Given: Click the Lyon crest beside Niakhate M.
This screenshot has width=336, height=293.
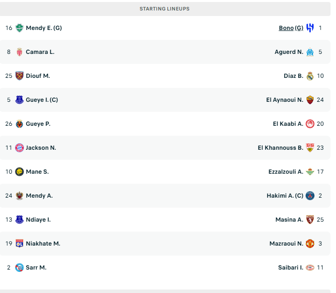Looking at the screenshot, I should (19, 244).
